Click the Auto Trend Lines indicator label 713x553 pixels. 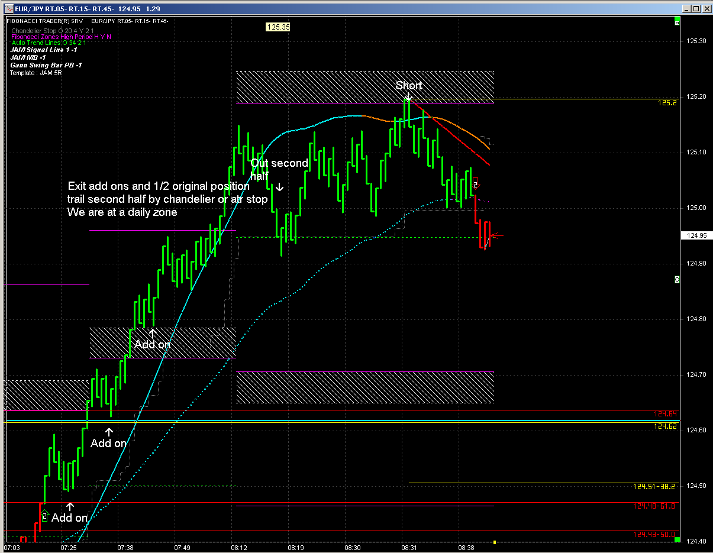tap(49, 43)
